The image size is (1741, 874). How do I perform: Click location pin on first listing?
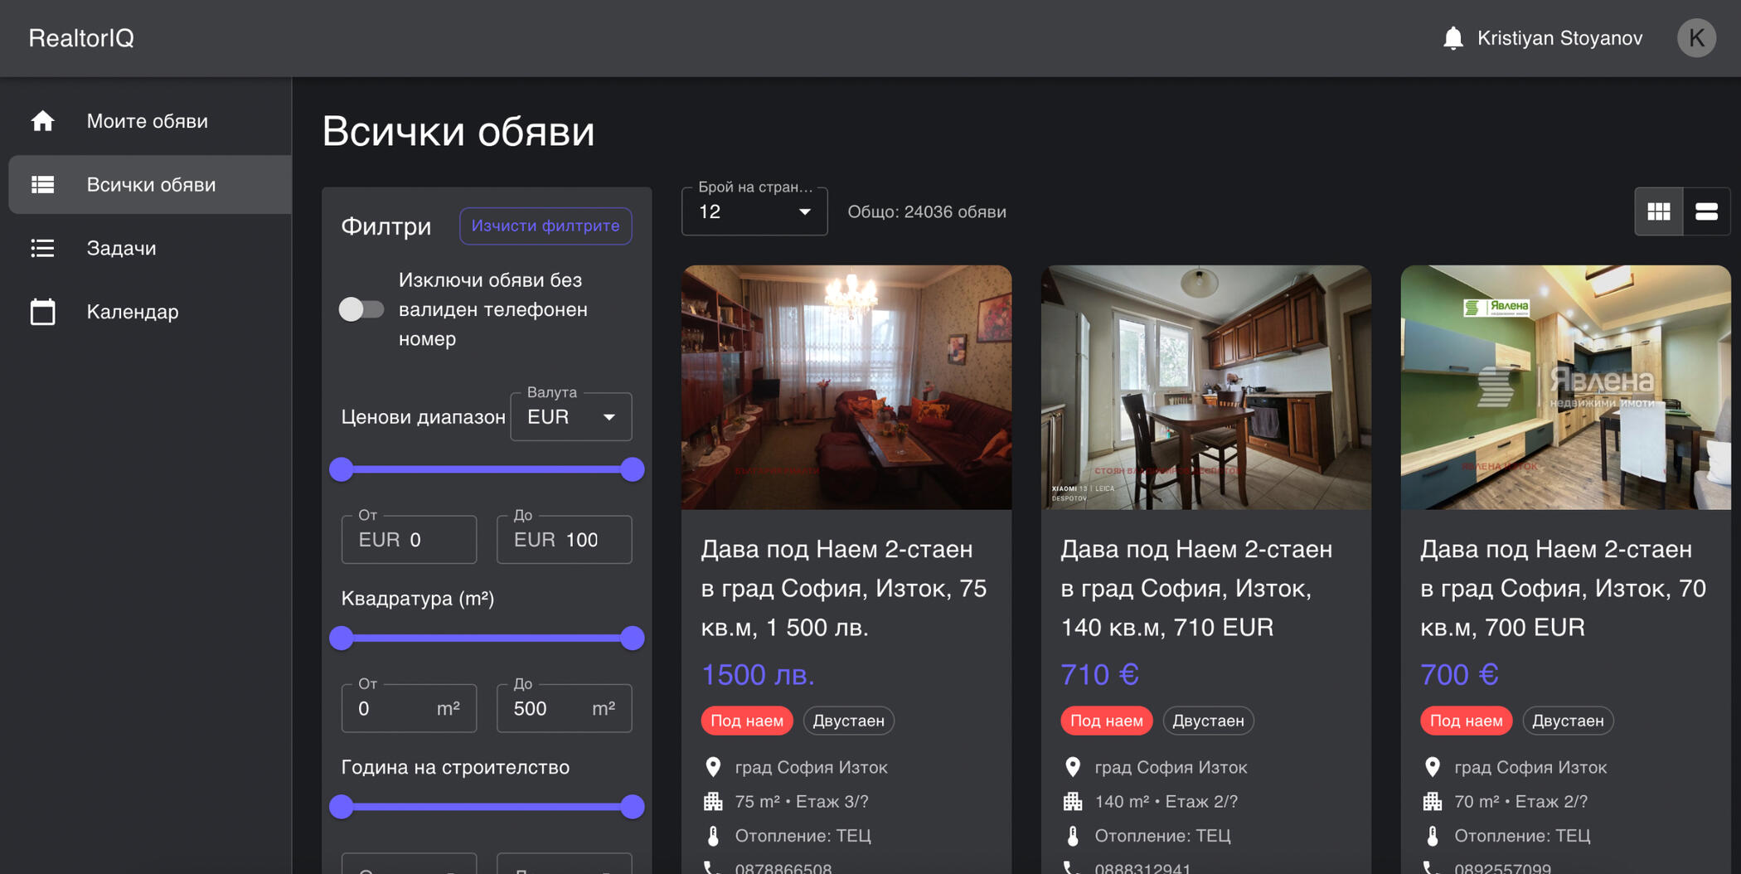(713, 767)
